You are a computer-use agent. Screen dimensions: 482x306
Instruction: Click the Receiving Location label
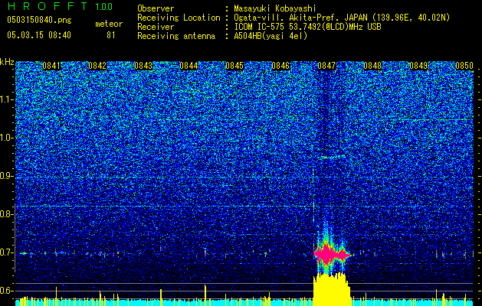(x=179, y=18)
